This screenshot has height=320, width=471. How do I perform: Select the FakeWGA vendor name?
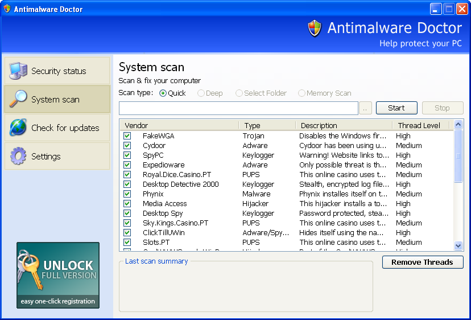pyautogui.click(x=159, y=136)
